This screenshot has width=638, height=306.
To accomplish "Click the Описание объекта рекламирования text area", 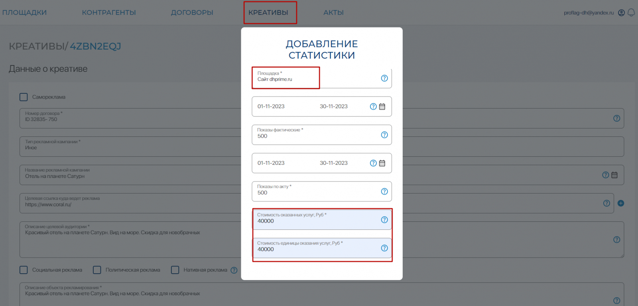I will 322,294.
